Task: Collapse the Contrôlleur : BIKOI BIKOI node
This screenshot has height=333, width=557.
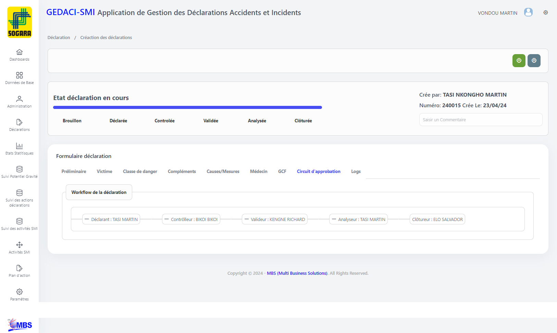Action: 166,219
